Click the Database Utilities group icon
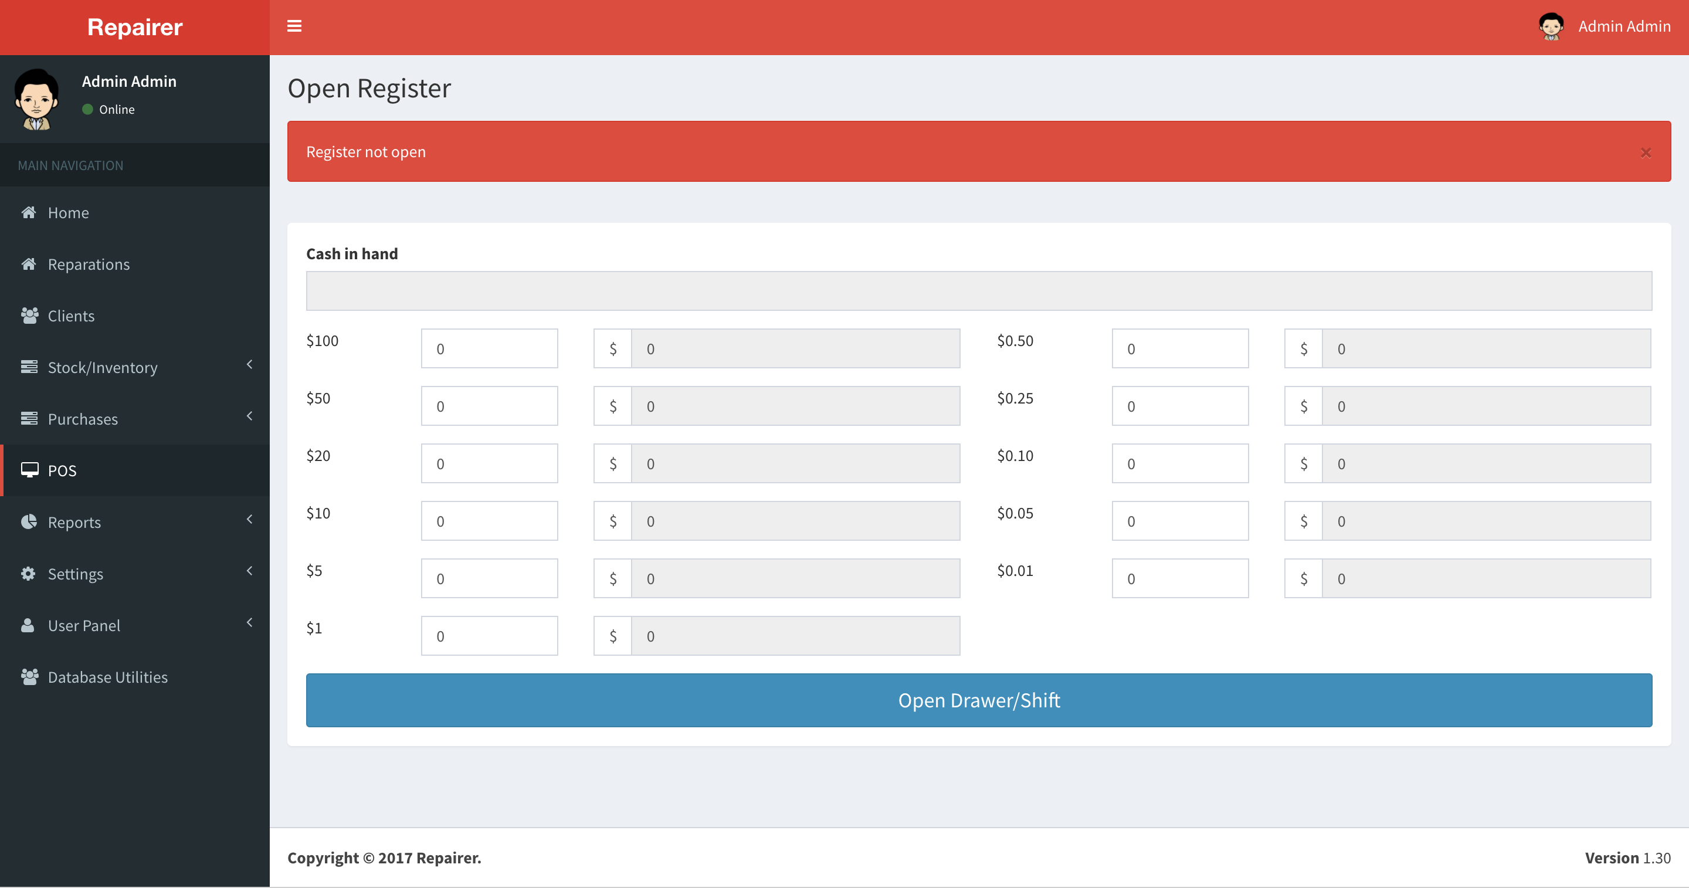 click(x=29, y=677)
